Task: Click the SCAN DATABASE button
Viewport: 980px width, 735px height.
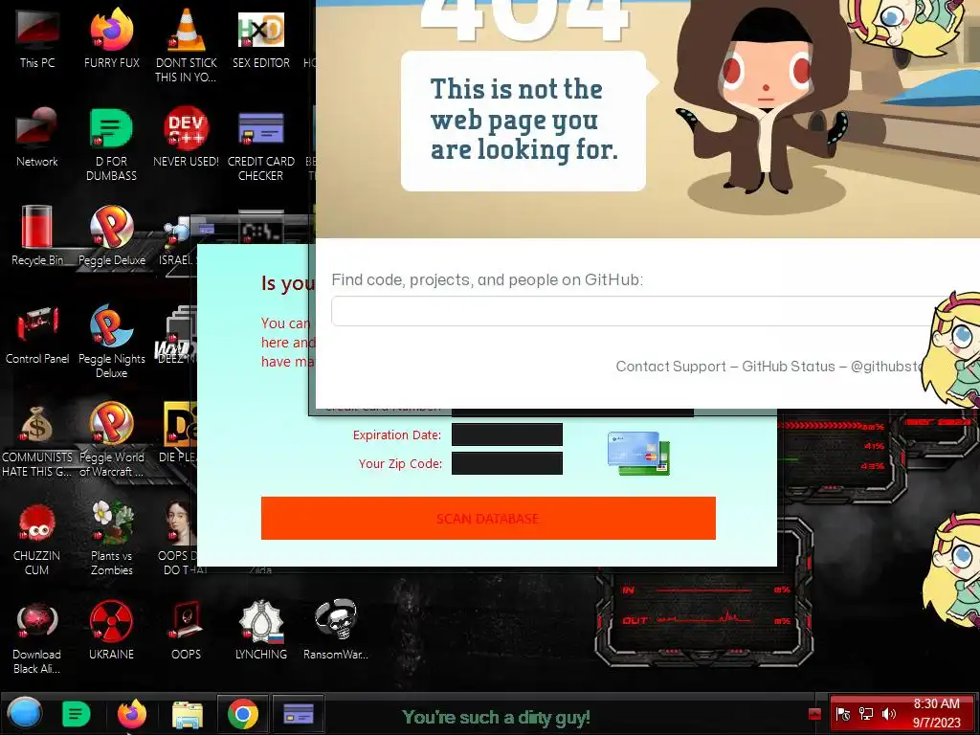Action: pyautogui.click(x=488, y=518)
